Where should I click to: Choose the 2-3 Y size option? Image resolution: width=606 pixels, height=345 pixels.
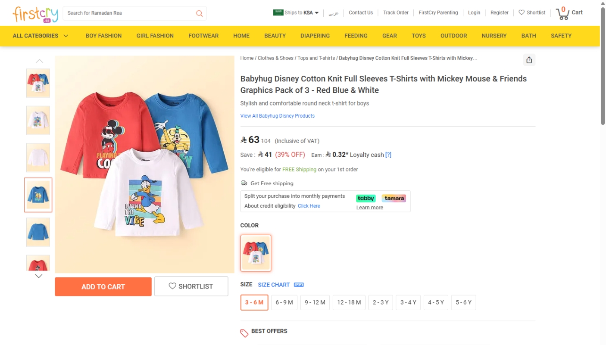(x=380, y=302)
